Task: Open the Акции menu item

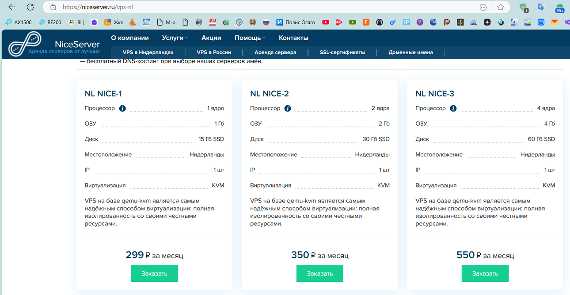Action: click(211, 38)
